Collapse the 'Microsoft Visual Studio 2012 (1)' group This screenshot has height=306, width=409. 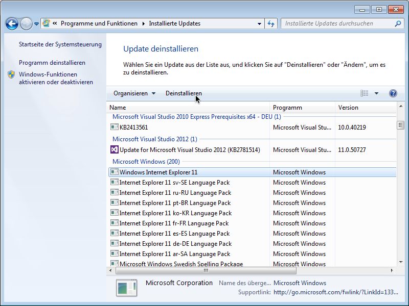155,139
